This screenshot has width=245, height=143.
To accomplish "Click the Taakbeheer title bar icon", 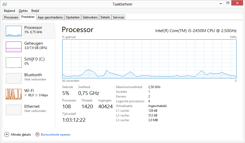I will (5, 4).
